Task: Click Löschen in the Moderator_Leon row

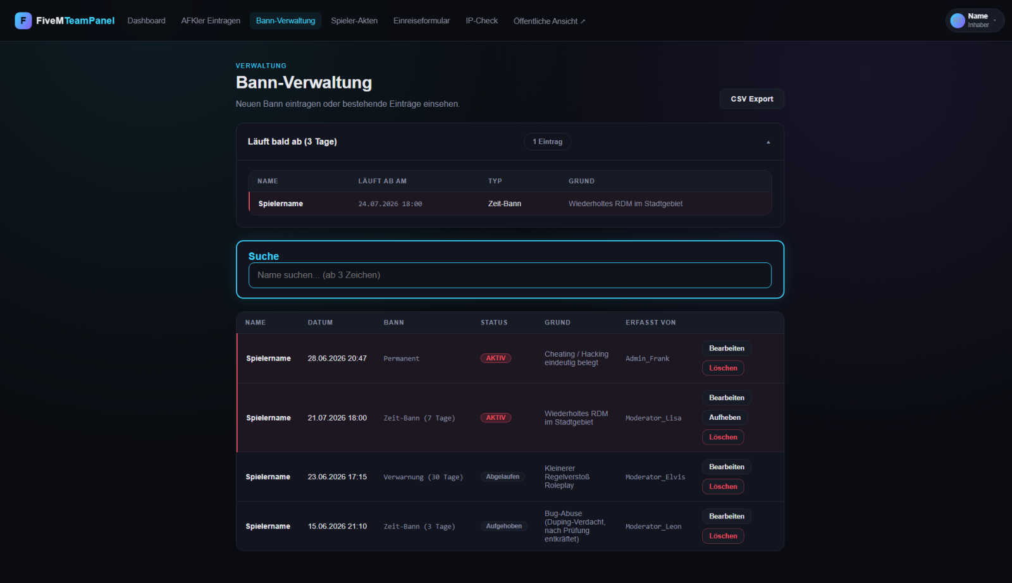Action: (723, 536)
